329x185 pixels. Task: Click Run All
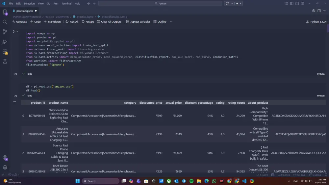pyautogui.click(x=72, y=22)
